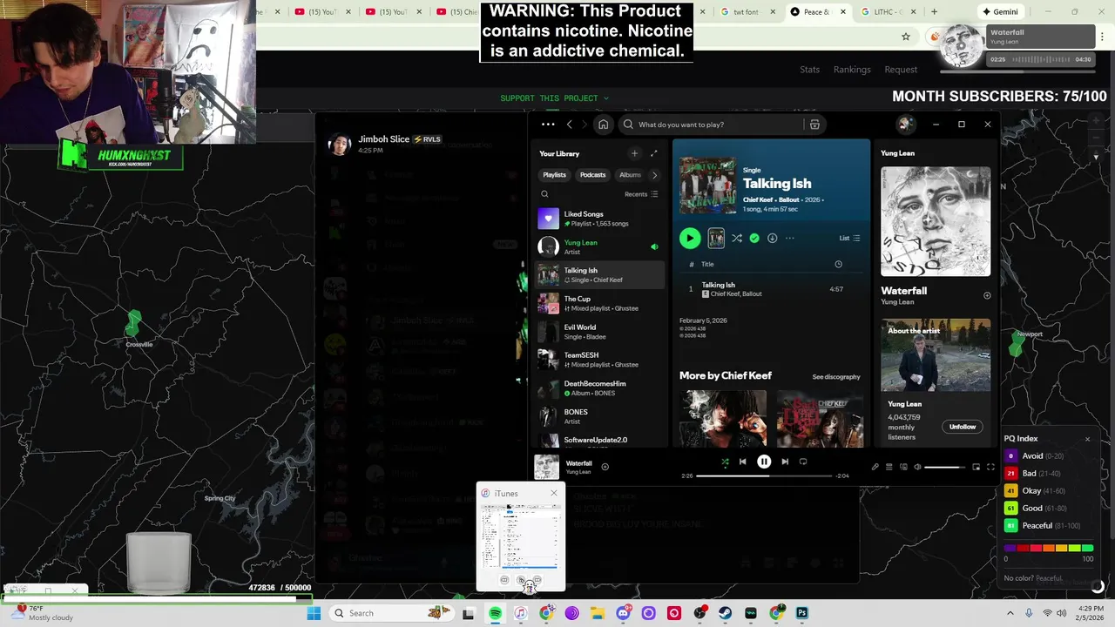
Task: Click the Ballout artist link in header
Action: (789, 199)
